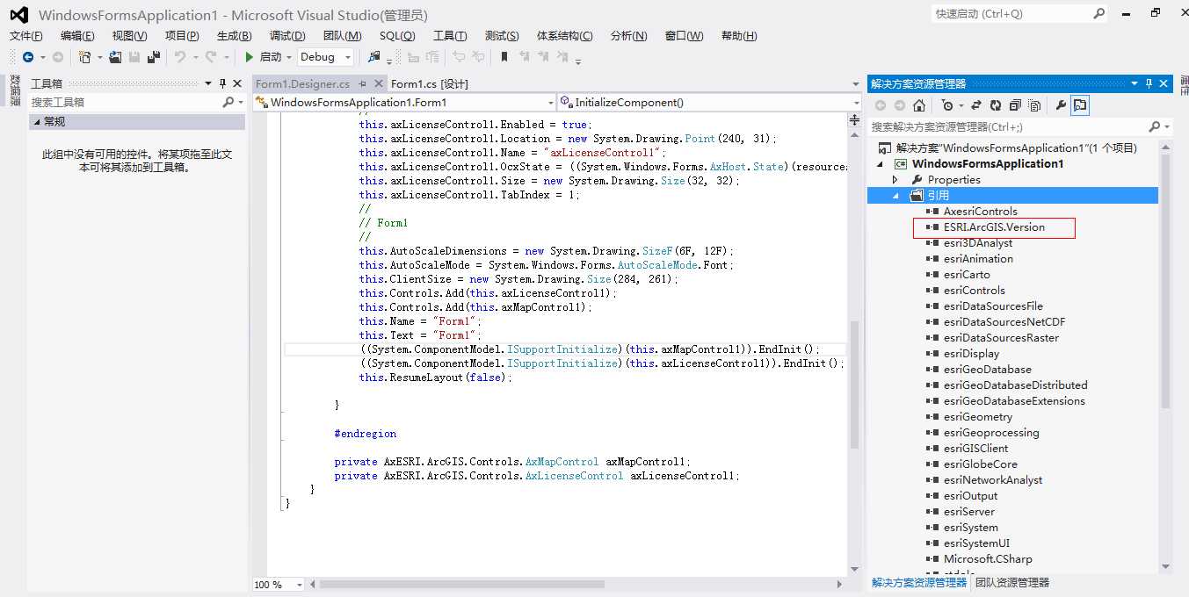This screenshot has width=1189, height=597.
Task: Click the navigate backward arrow in toolbar
Action: click(28, 57)
